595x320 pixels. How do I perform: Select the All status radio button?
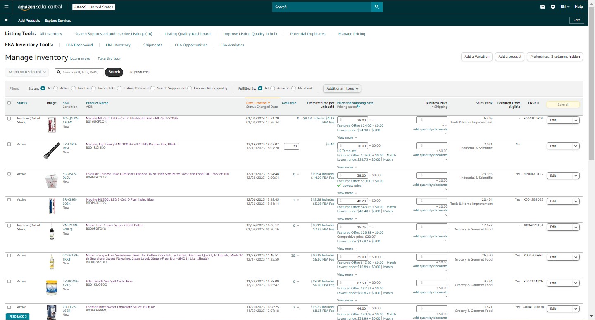click(43, 88)
